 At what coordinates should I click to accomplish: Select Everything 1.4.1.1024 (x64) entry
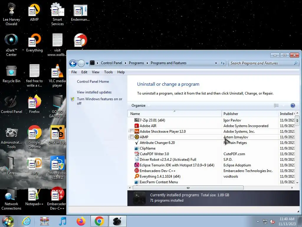(x=211, y=176)
